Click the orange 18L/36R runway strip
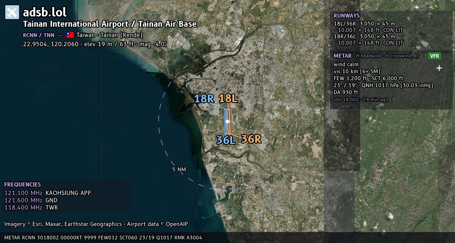The width and height of the screenshot is (455, 243). pyautogui.click(x=229, y=122)
